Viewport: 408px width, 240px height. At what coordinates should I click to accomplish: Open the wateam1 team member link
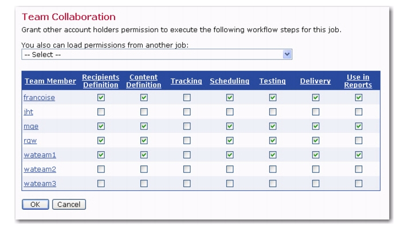click(40, 155)
